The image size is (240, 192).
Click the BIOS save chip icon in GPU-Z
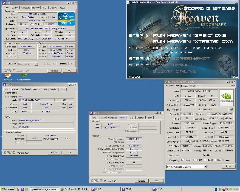pyautogui.click(x=231, y=109)
